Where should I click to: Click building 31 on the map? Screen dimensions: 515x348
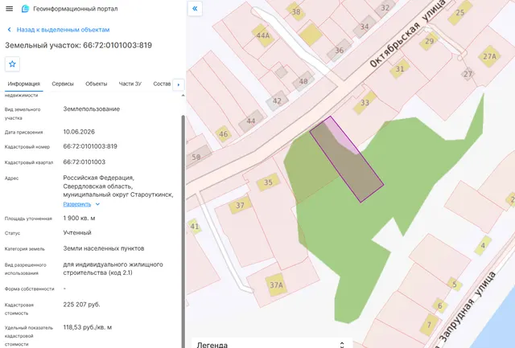[400, 69]
